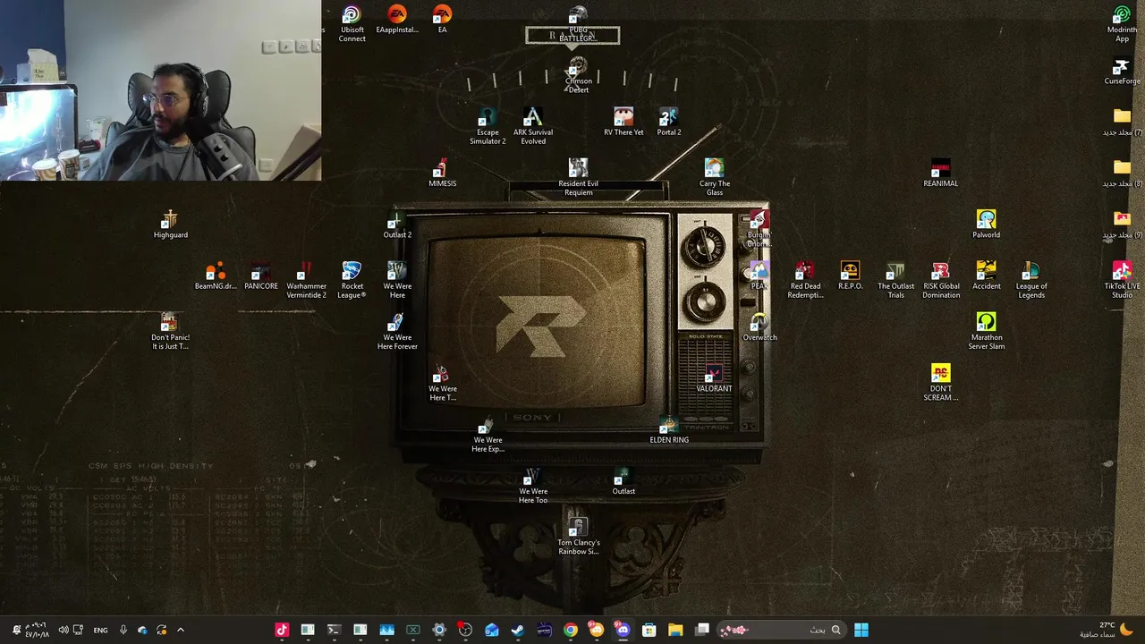Open the Modrinth App shortcut

coord(1122,24)
